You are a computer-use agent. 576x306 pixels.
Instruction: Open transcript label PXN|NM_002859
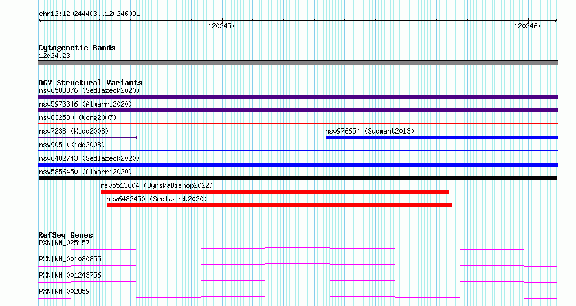click(x=64, y=291)
